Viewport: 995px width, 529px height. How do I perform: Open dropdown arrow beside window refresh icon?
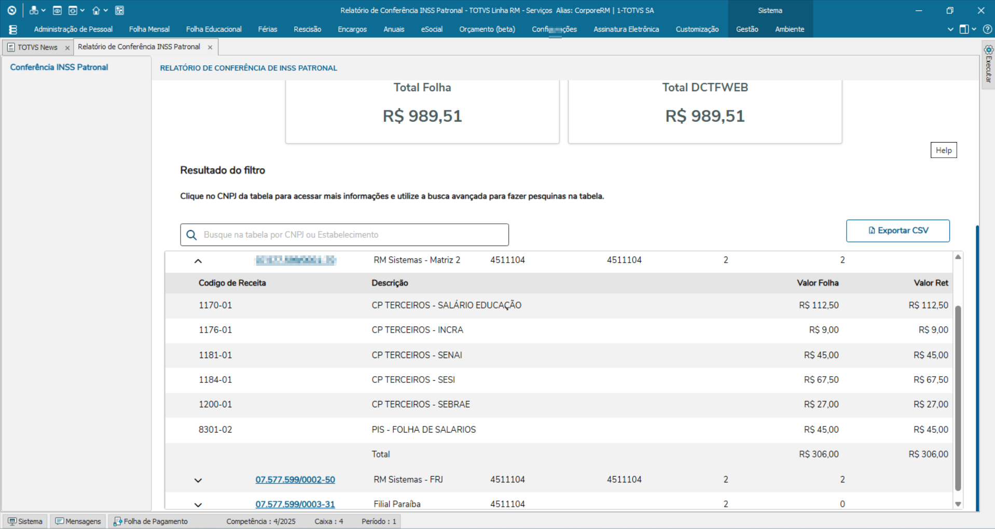coord(82,10)
